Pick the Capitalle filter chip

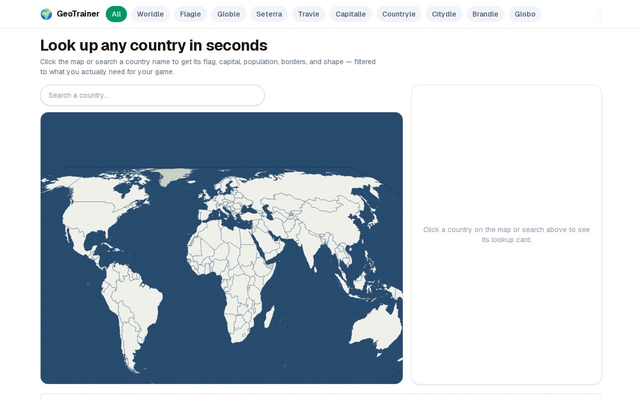pos(351,14)
